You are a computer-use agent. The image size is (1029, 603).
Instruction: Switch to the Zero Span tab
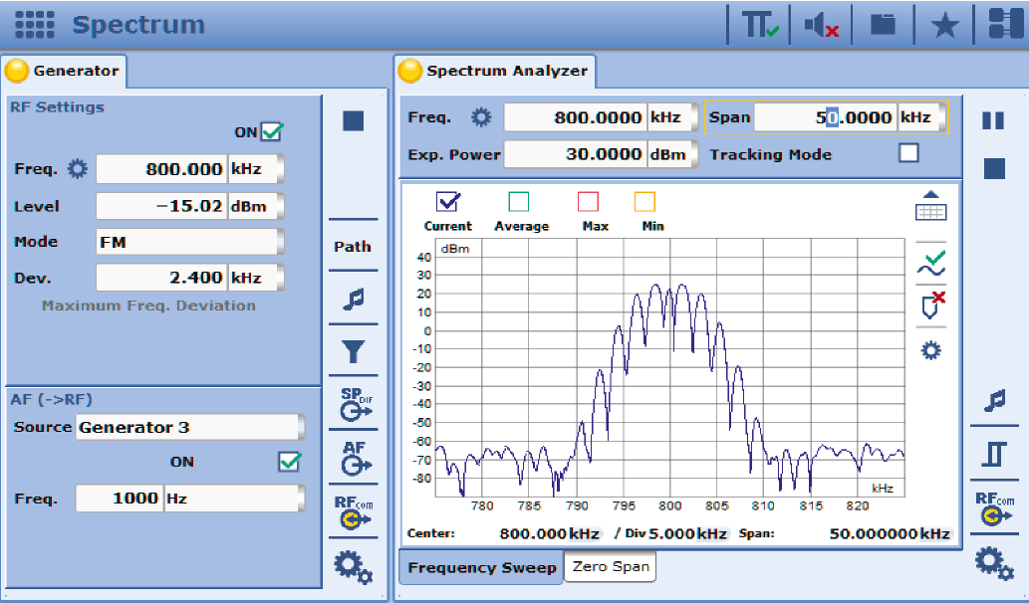[x=610, y=567]
